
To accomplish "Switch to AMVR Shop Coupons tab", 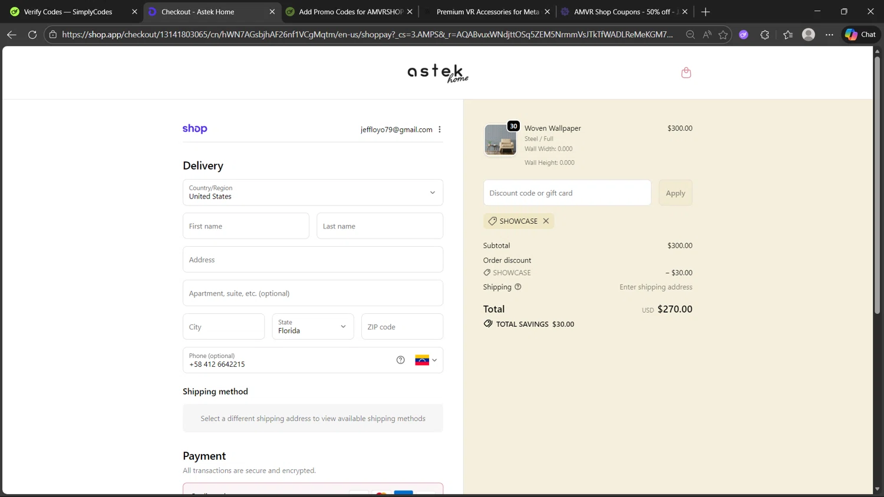I will [626, 12].
